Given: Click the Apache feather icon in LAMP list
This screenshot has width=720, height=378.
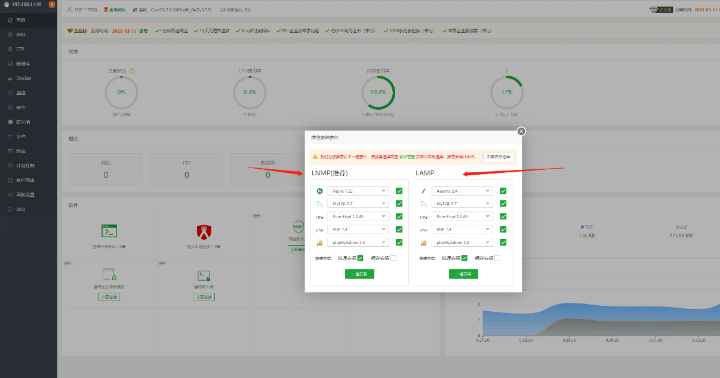Looking at the screenshot, I should (423, 191).
